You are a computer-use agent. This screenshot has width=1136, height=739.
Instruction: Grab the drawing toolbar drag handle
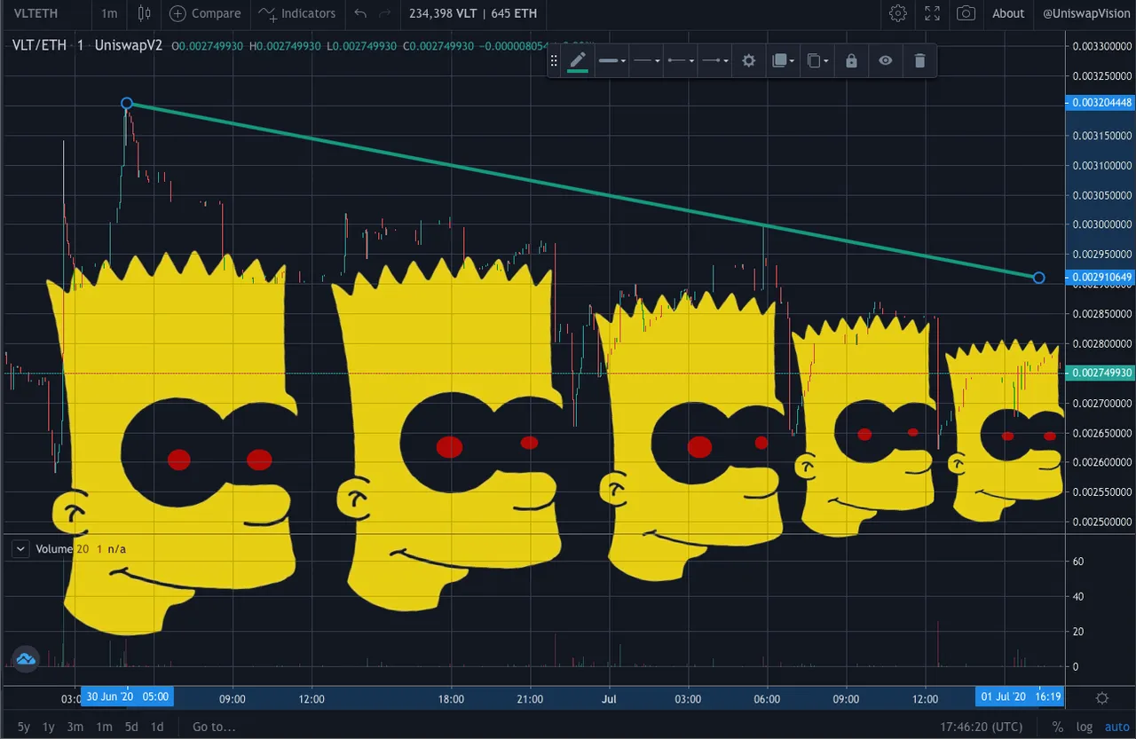553,60
